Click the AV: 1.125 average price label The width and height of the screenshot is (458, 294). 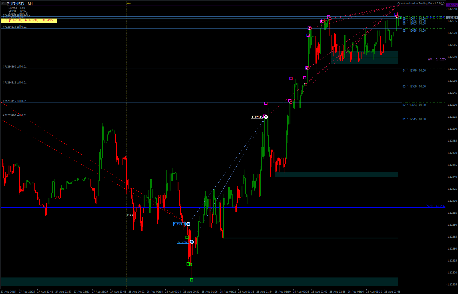point(437,59)
